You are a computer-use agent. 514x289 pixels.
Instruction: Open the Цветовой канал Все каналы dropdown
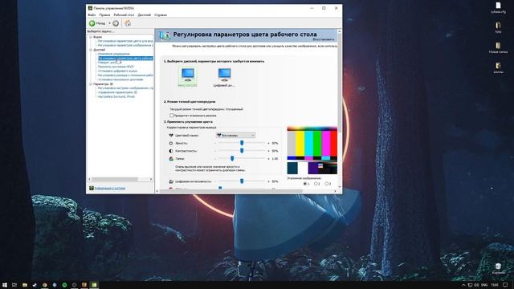[x=235, y=135]
